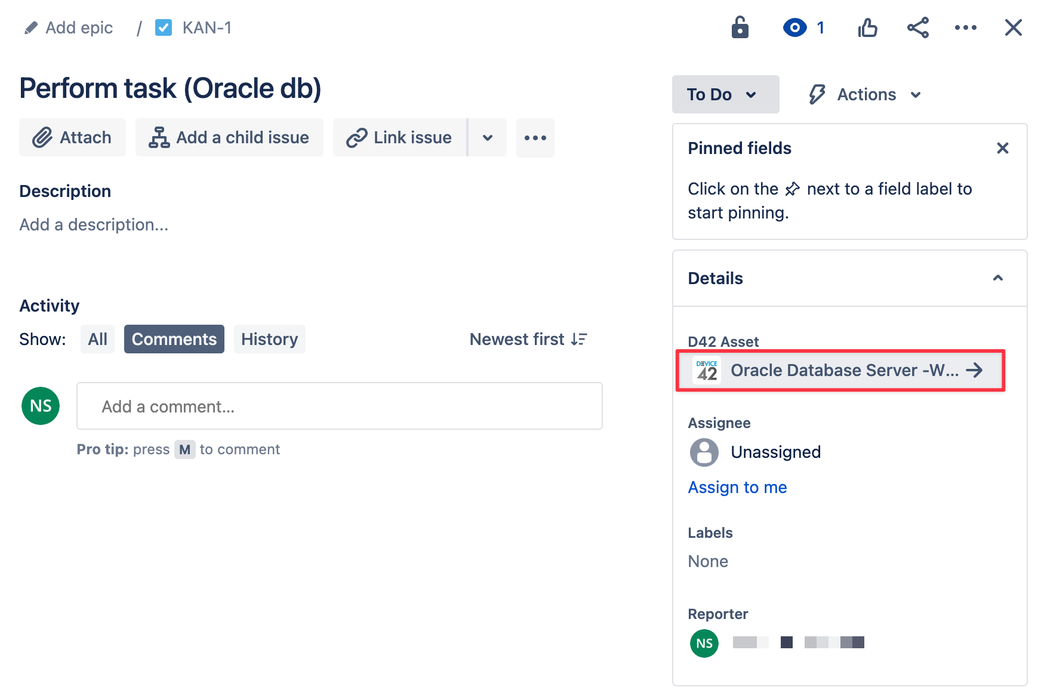Viewport: 1041px width, 696px height.
Task: Click the Assign to me link
Action: pyautogui.click(x=737, y=488)
